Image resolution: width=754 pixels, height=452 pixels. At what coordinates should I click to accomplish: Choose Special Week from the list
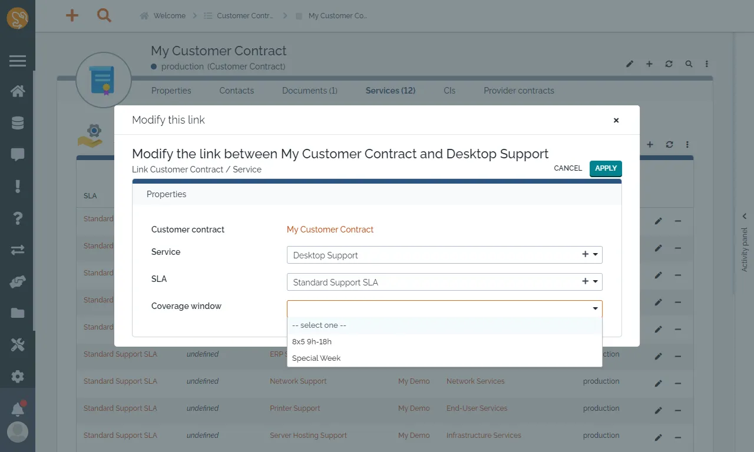(x=316, y=358)
